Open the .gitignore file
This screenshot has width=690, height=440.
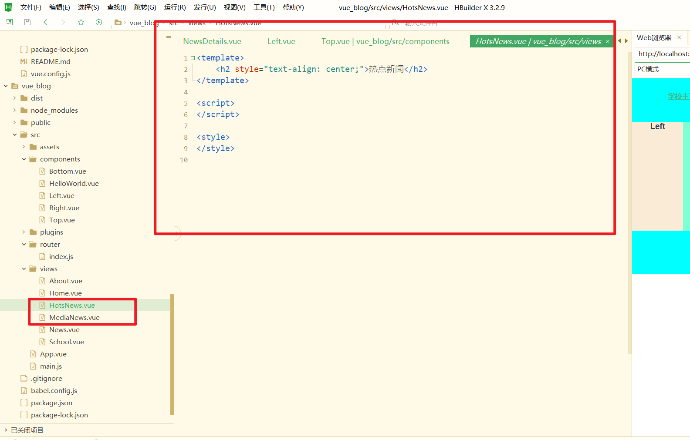(x=47, y=379)
